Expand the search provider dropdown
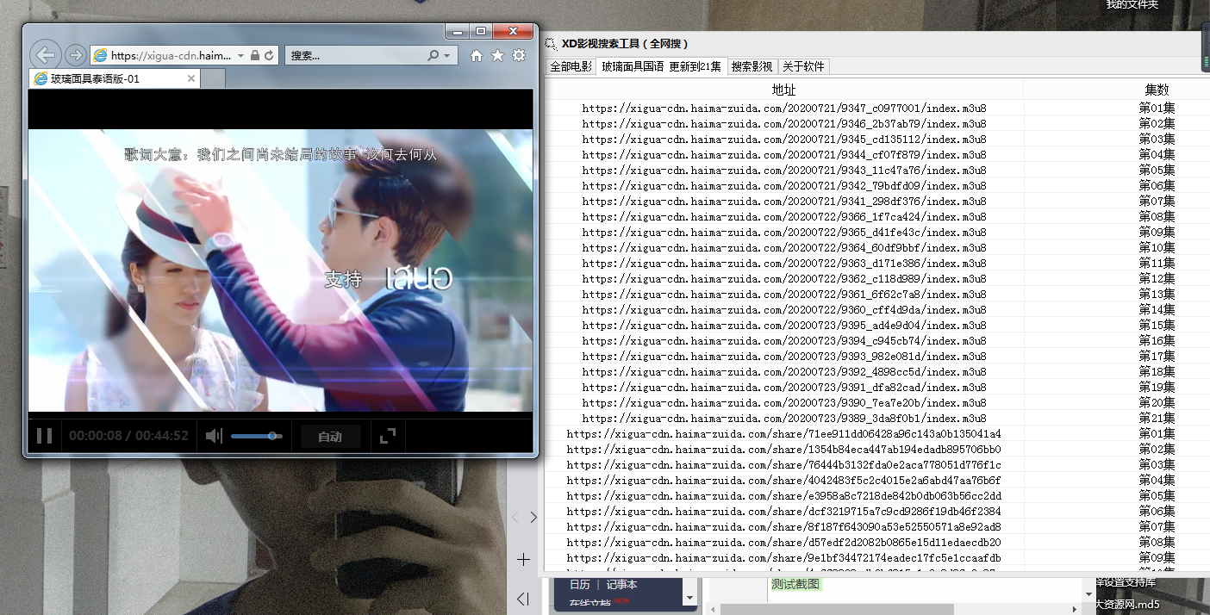The image size is (1210, 615). click(446, 55)
